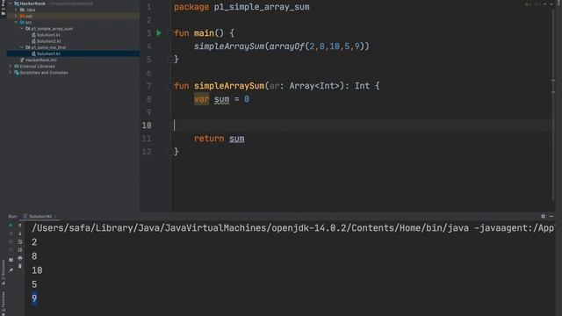
Task: Click the 'ar' parameter name
Action: click(x=274, y=86)
